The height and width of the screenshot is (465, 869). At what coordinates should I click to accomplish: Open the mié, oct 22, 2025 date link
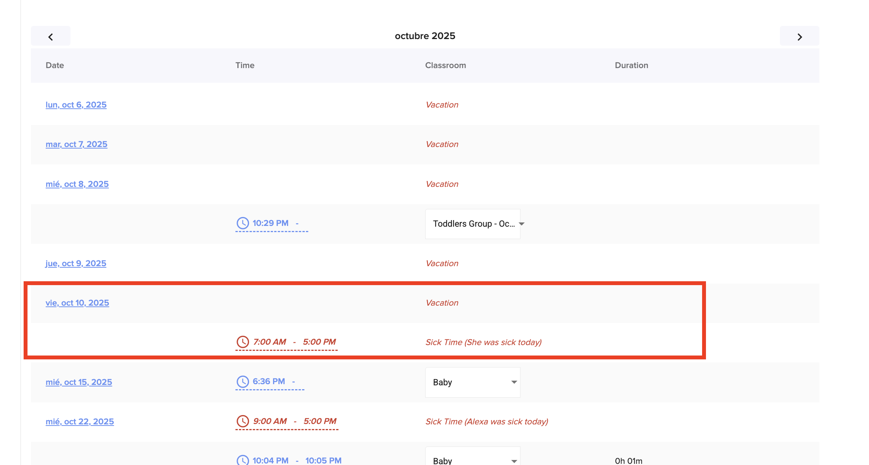coord(79,422)
